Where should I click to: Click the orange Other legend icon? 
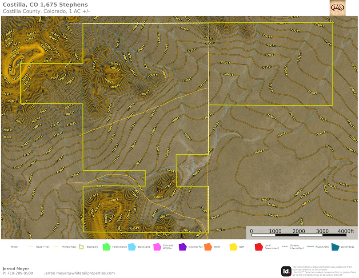pyautogui.click(x=207, y=246)
